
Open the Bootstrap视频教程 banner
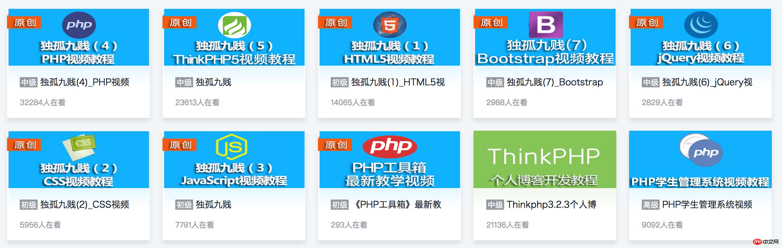545,37
